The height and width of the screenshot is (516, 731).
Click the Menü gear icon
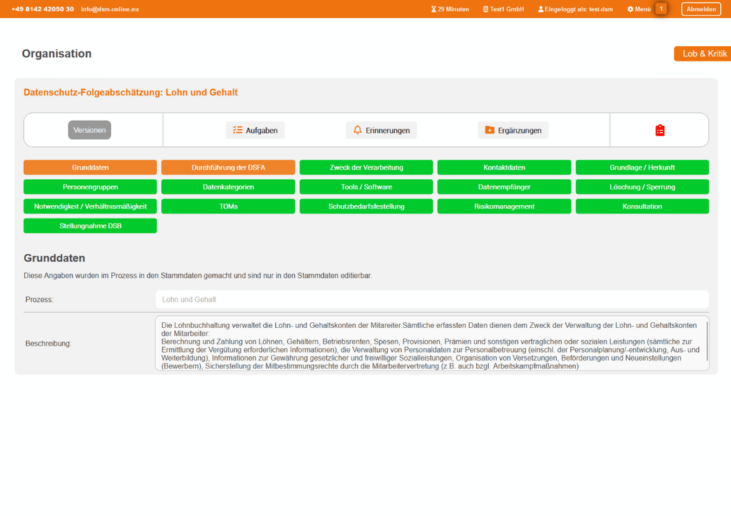[631, 10]
